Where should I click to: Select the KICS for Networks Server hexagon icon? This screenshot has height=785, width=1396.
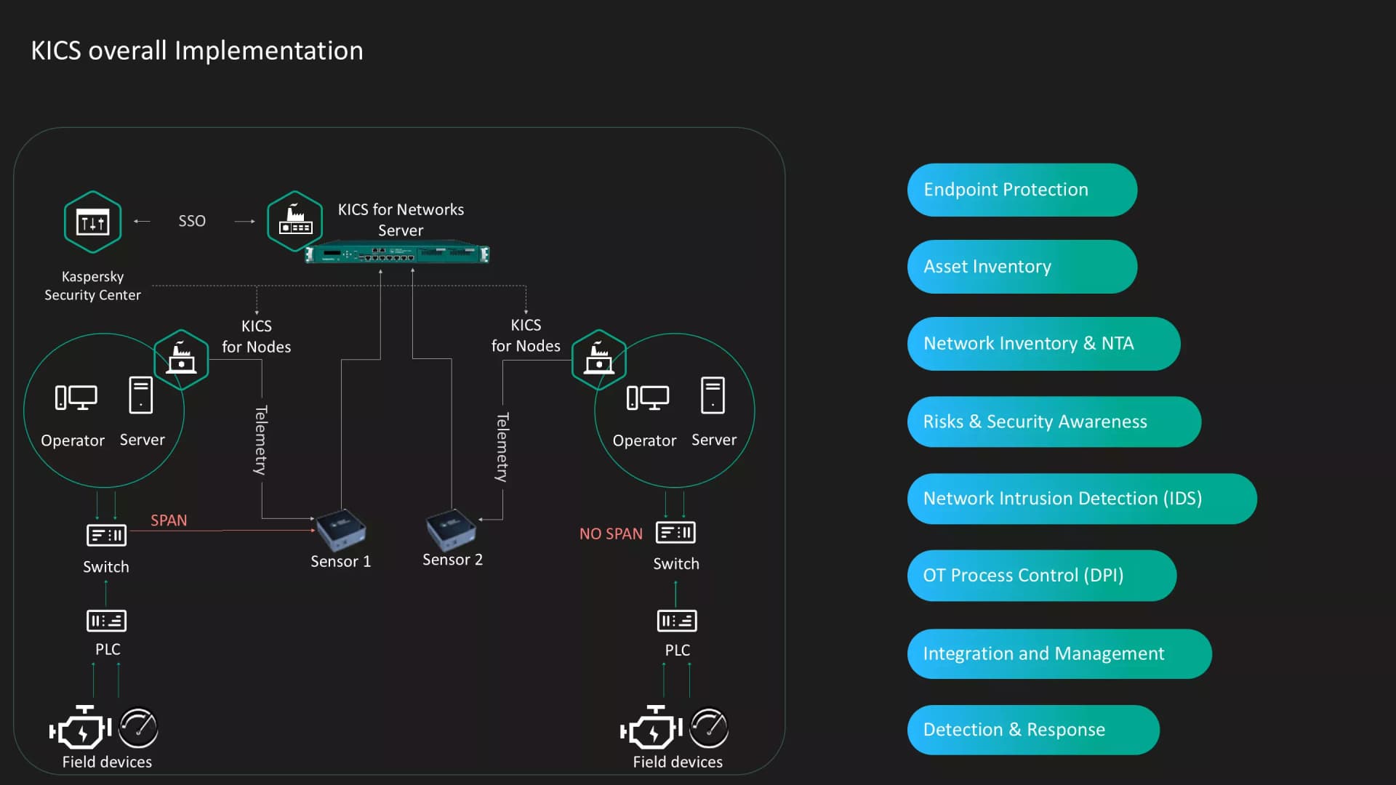[x=295, y=221]
